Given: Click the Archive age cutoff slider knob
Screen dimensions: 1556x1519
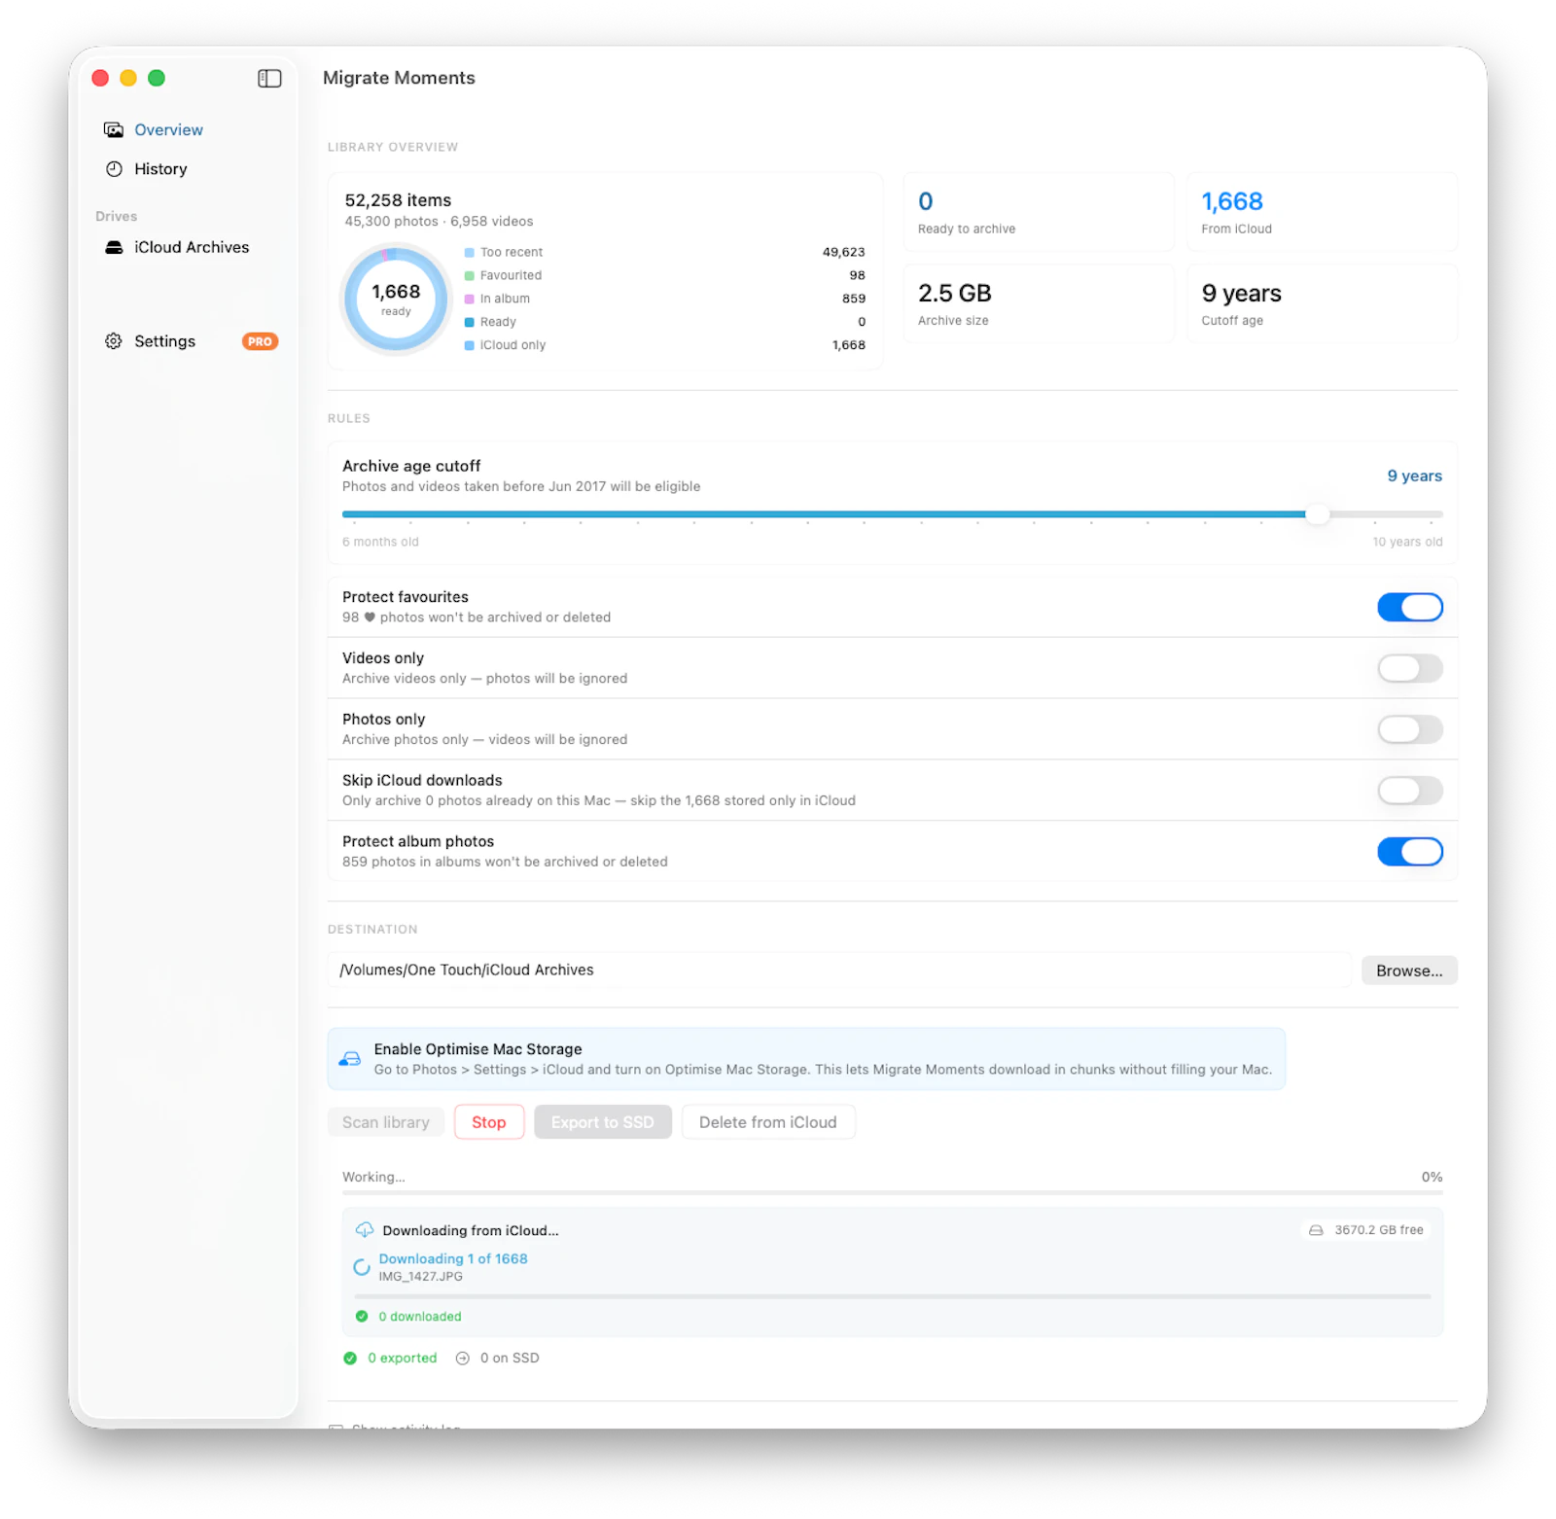Looking at the screenshot, I should [1317, 514].
